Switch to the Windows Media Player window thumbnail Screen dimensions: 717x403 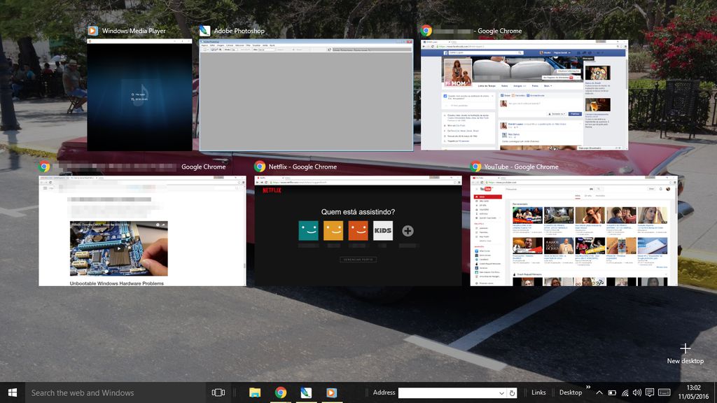pyautogui.click(x=139, y=94)
